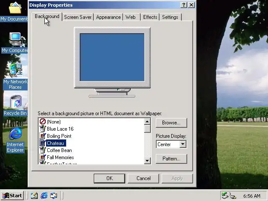Click the (None) wallpaper icon
The image size is (268, 201).
[x=43, y=121]
